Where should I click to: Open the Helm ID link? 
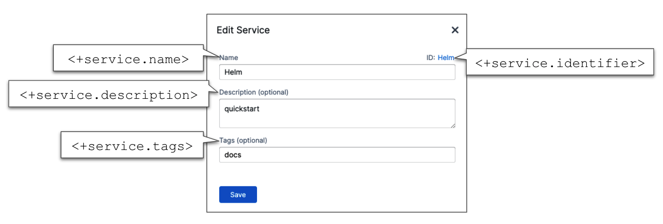445,58
